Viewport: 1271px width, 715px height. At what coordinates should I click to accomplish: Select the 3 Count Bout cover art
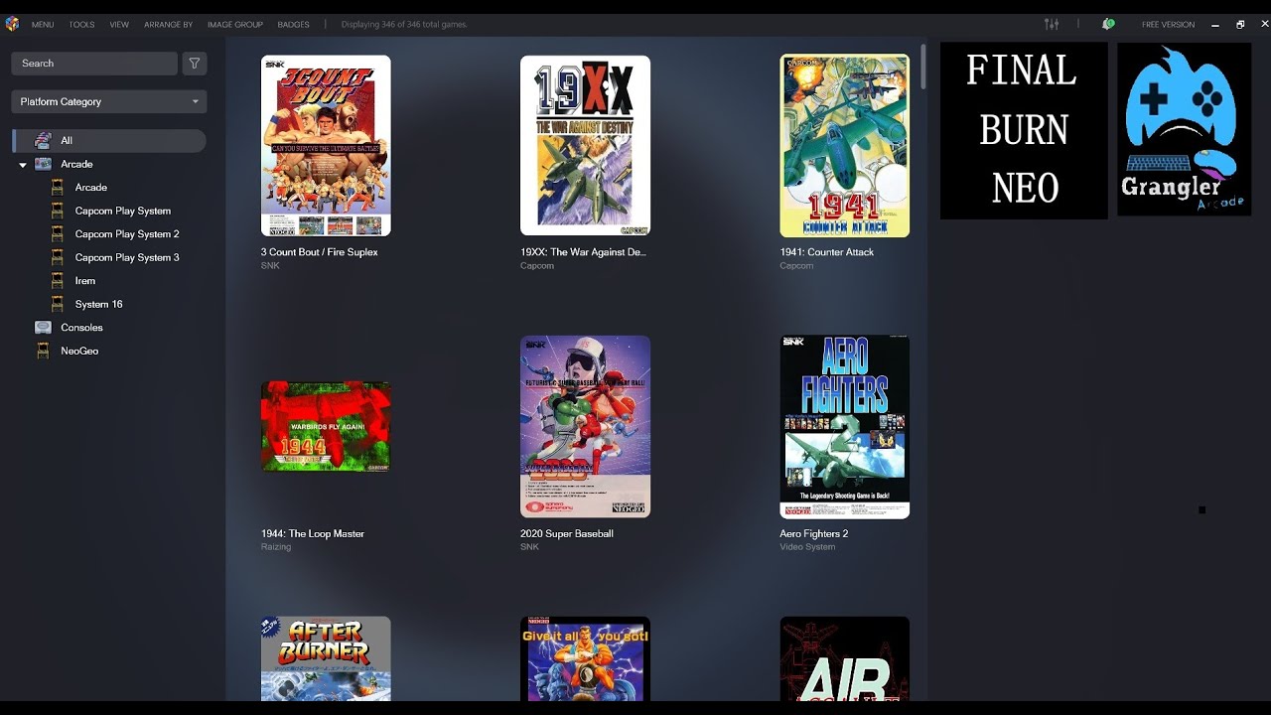326,146
